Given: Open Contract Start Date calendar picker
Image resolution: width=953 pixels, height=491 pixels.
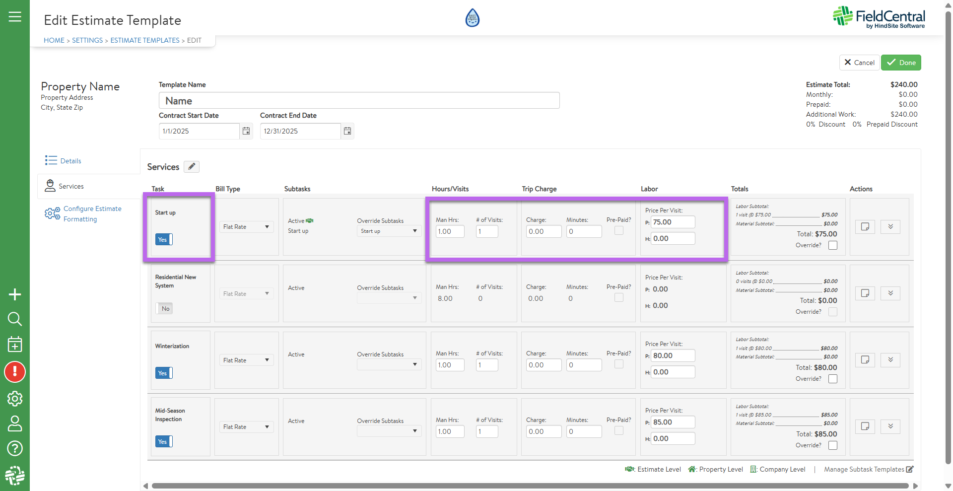Looking at the screenshot, I should [246, 131].
